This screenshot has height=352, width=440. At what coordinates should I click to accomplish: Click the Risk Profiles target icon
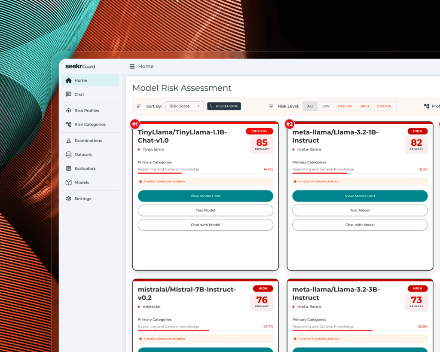69,110
